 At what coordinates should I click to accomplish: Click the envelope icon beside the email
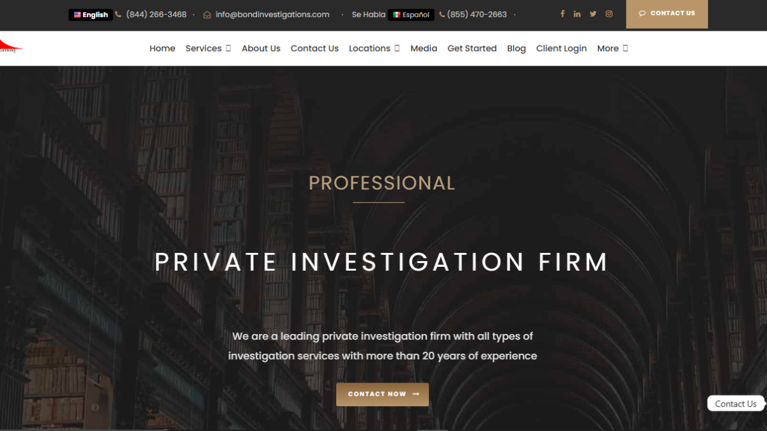(207, 15)
